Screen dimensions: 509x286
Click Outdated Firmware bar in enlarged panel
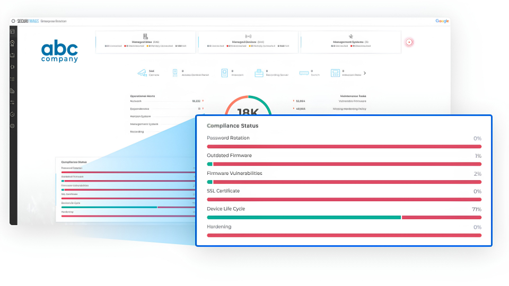344,164
